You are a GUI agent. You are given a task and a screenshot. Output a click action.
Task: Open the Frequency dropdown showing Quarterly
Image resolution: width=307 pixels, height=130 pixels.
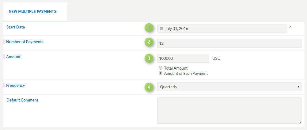(x=229, y=87)
